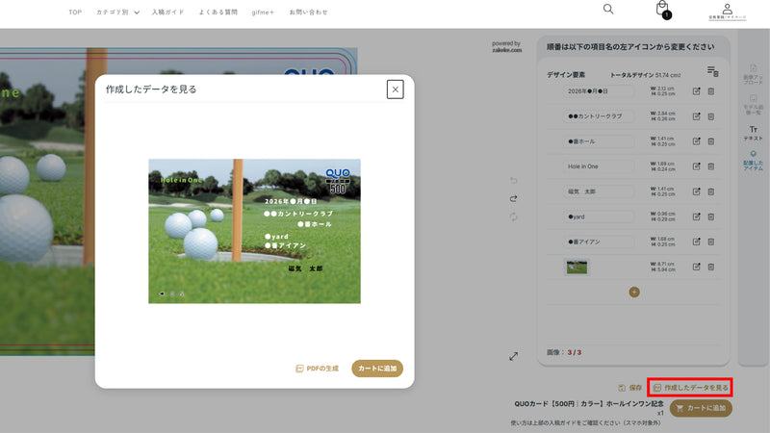Click カートに追加 button at bottom right
This screenshot has width=770, height=433.
[x=701, y=408]
